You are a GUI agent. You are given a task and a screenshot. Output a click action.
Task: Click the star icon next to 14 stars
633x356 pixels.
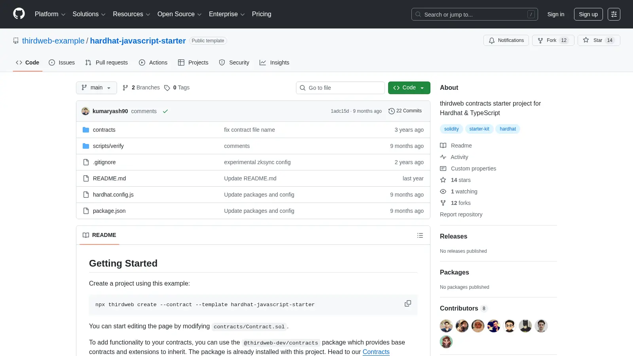[x=443, y=180]
